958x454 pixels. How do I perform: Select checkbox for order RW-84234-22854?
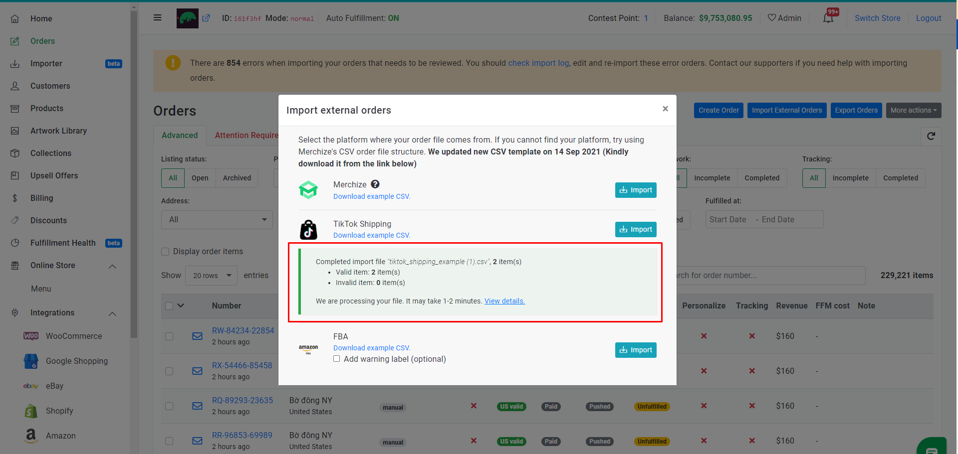169,336
